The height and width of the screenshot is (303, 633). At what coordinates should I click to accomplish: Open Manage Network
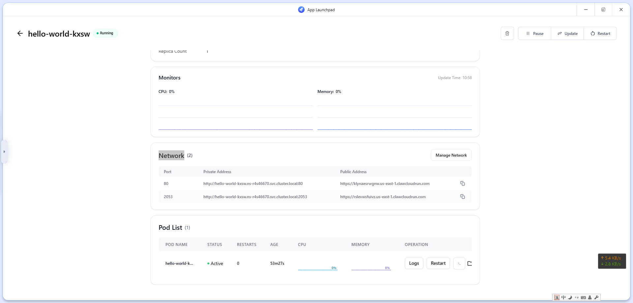click(451, 155)
